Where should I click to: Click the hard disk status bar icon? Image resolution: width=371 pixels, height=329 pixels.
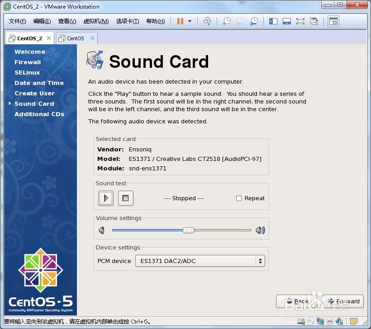pos(301,321)
